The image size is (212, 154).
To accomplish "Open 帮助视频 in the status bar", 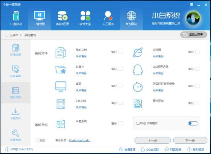I will click(195, 149).
